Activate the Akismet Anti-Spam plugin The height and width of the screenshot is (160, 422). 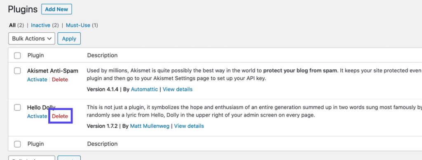(x=37, y=80)
